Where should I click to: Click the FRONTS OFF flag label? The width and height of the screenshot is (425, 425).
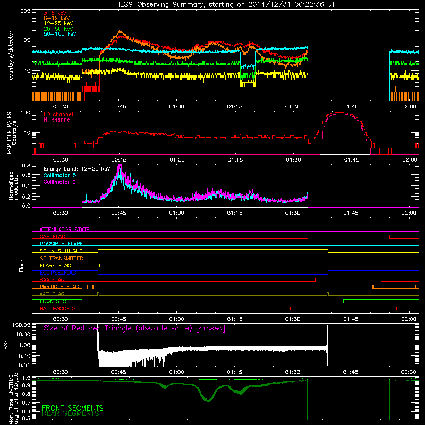coord(56,301)
